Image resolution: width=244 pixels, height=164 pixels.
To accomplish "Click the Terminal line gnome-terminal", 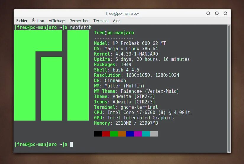I will tap(126, 107).
